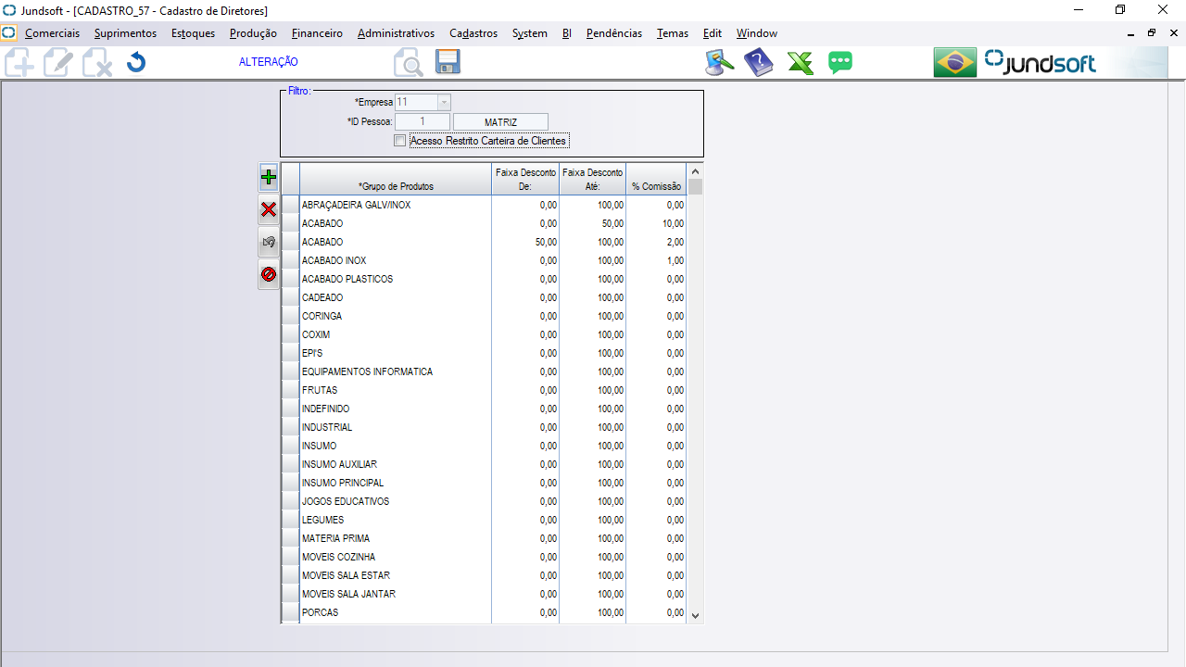Open the Comerciais menu
This screenshot has height=667, width=1186.
pos(53,32)
